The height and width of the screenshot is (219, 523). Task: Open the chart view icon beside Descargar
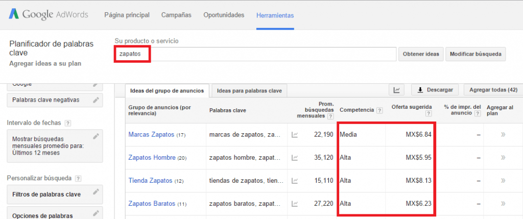click(x=396, y=90)
